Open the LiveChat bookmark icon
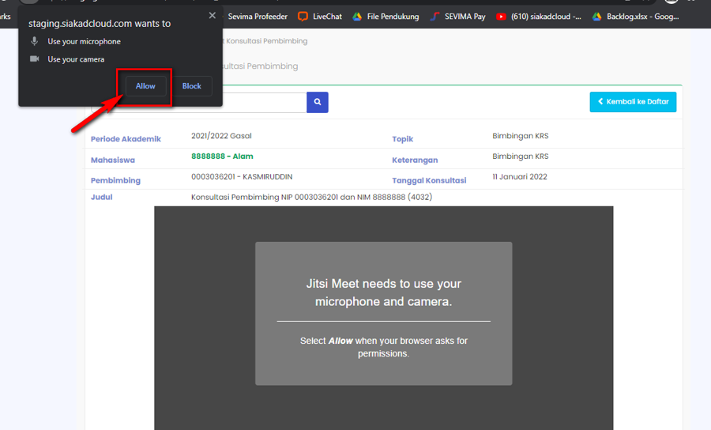 (x=303, y=16)
